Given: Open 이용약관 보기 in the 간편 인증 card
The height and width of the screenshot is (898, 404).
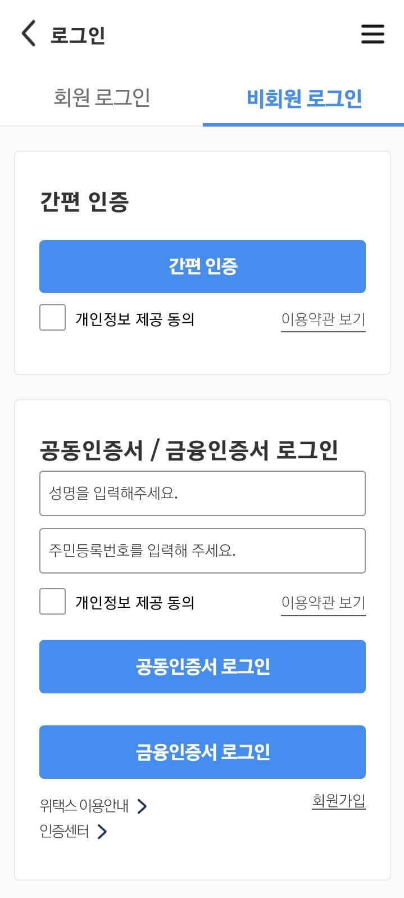Looking at the screenshot, I should [x=323, y=319].
